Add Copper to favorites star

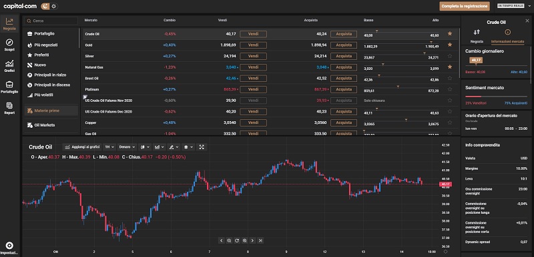click(x=449, y=123)
